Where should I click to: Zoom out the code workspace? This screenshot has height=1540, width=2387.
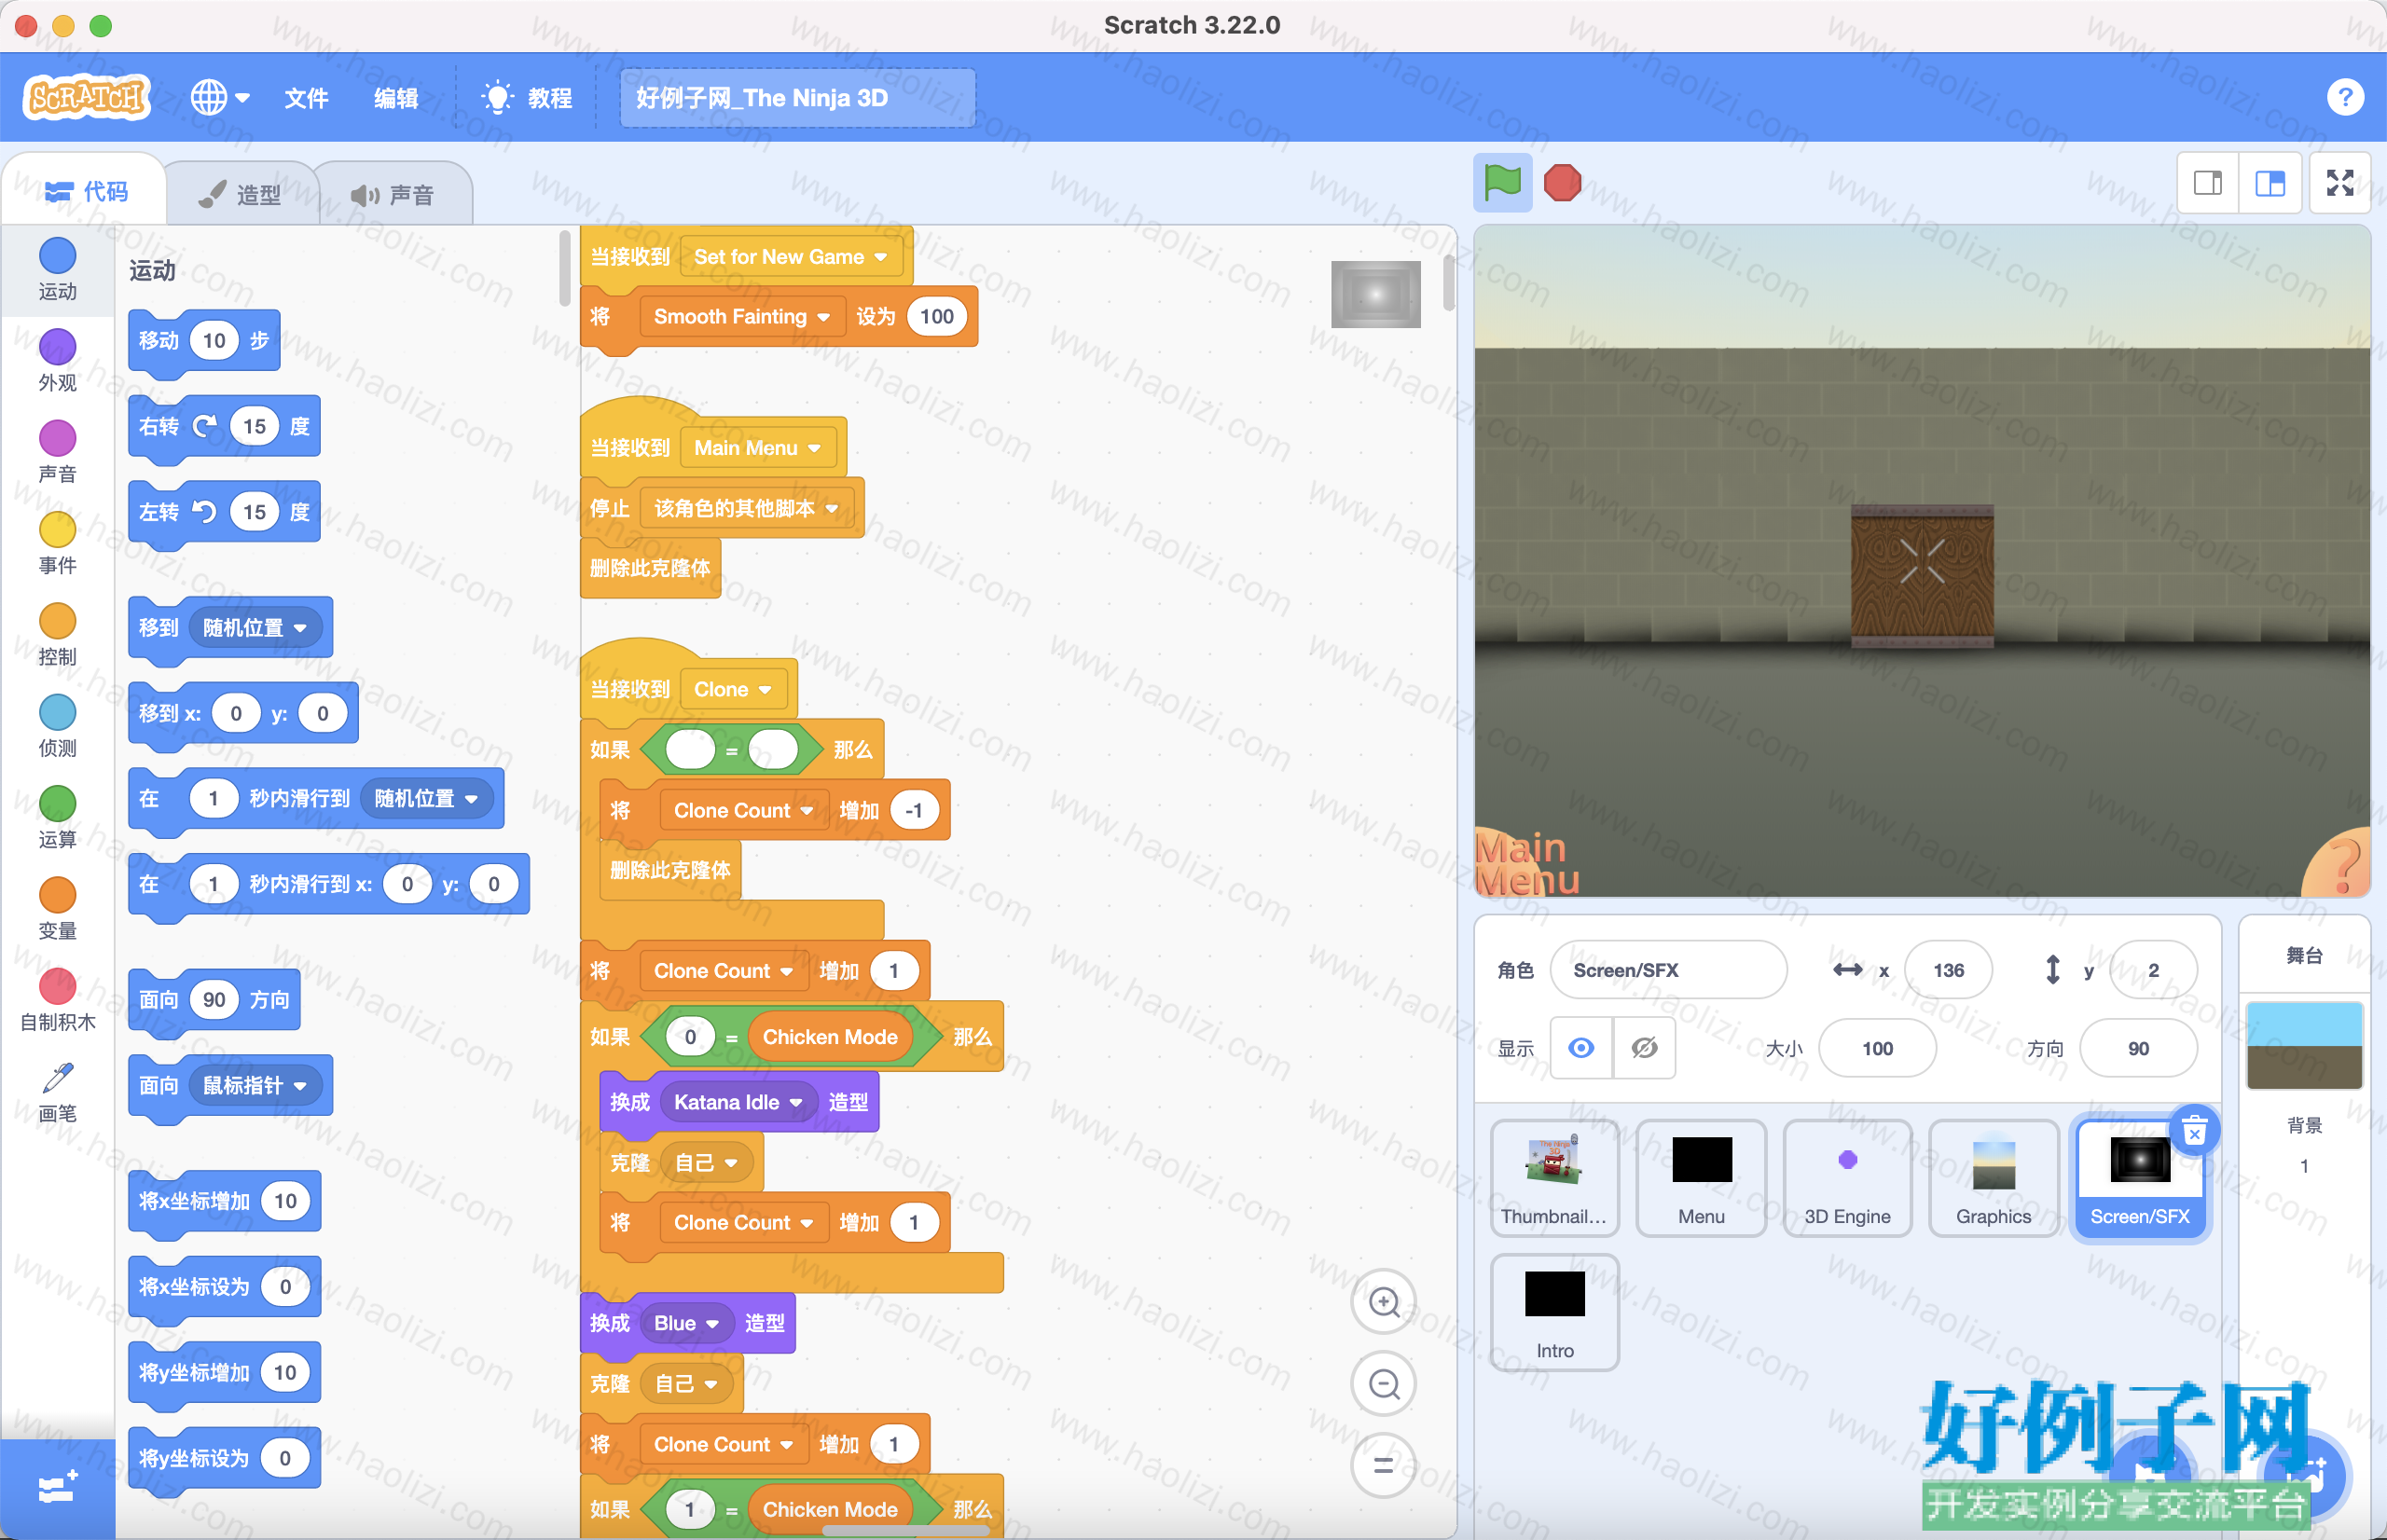(x=1383, y=1384)
